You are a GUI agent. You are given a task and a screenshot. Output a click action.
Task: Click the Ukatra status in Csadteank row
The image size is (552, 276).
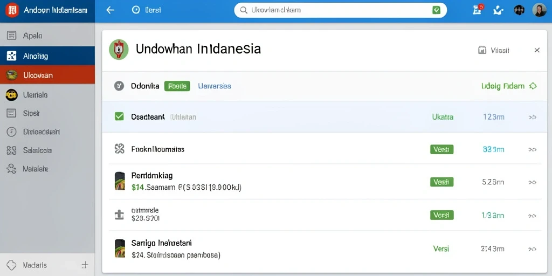point(443,117)
